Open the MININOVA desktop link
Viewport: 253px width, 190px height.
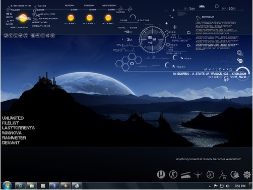12,133
